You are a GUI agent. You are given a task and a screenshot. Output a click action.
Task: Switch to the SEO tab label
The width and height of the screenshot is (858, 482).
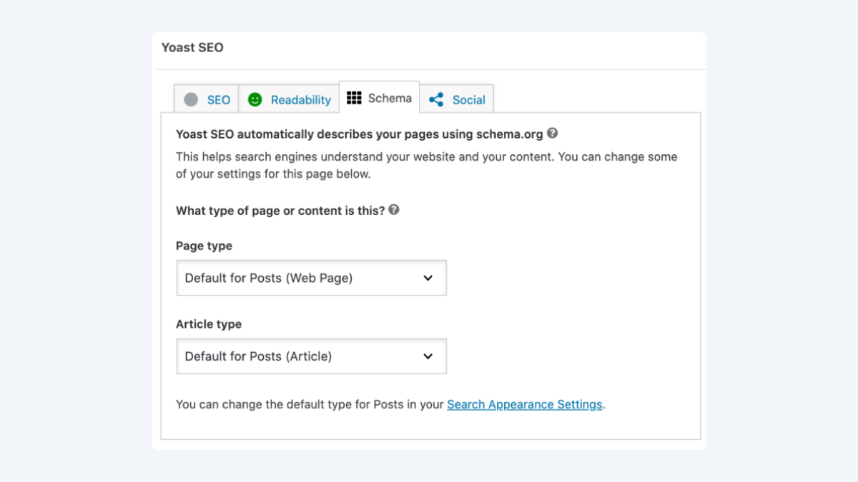[x=219, y=100]
